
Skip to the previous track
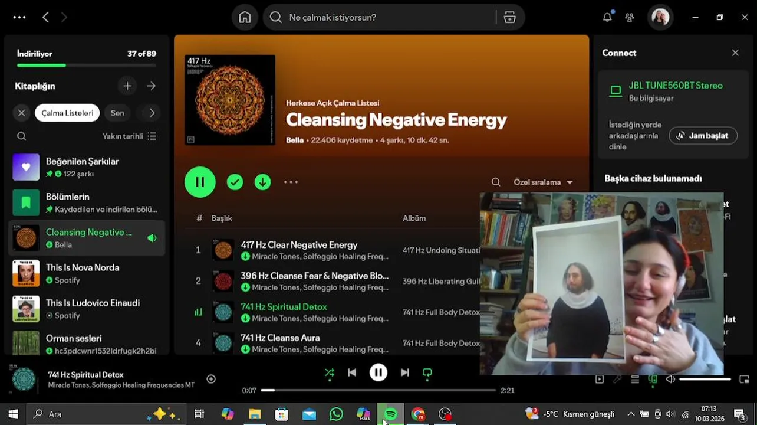[352, 372]
